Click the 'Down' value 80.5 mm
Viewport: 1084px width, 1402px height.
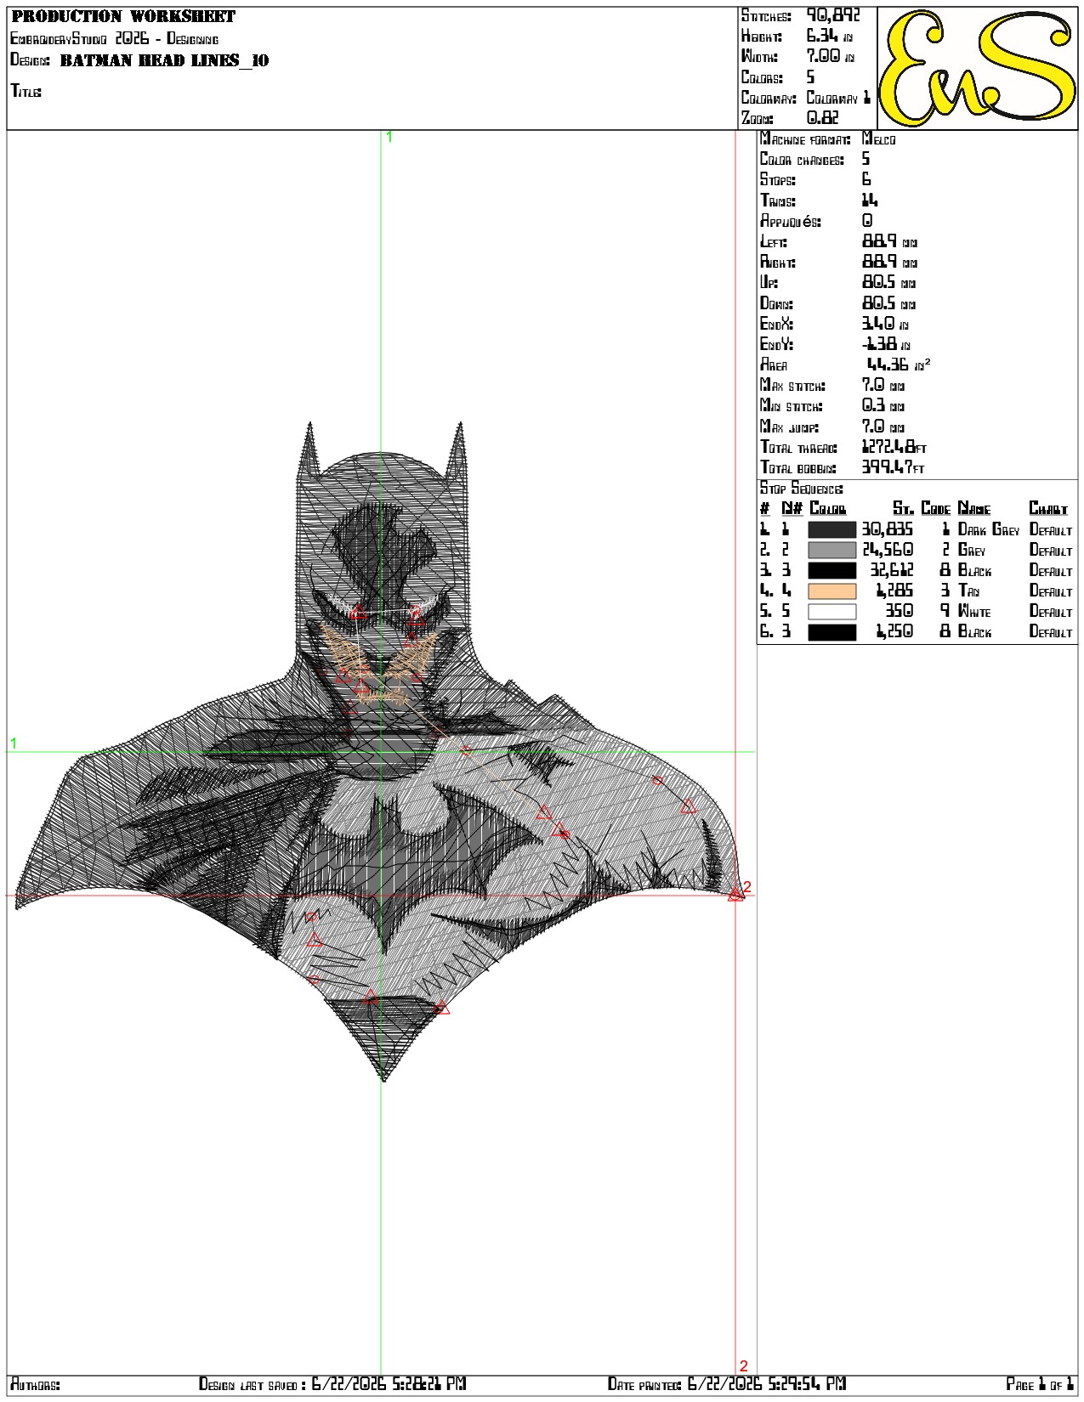888,303
